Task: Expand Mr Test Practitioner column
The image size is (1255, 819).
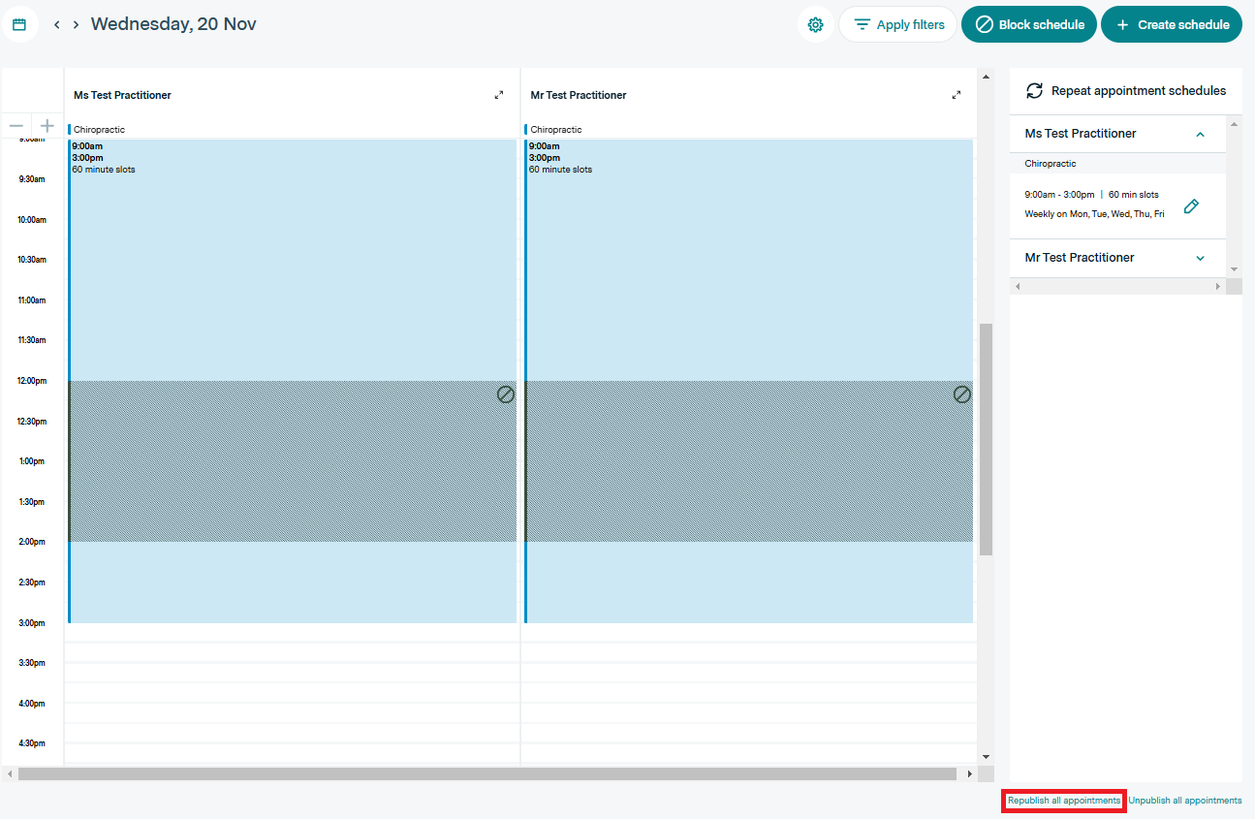Action: [957, 95]
